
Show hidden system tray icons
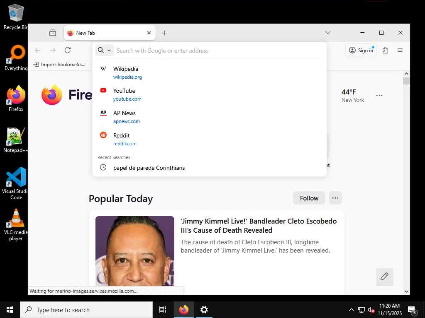[351, 310]
